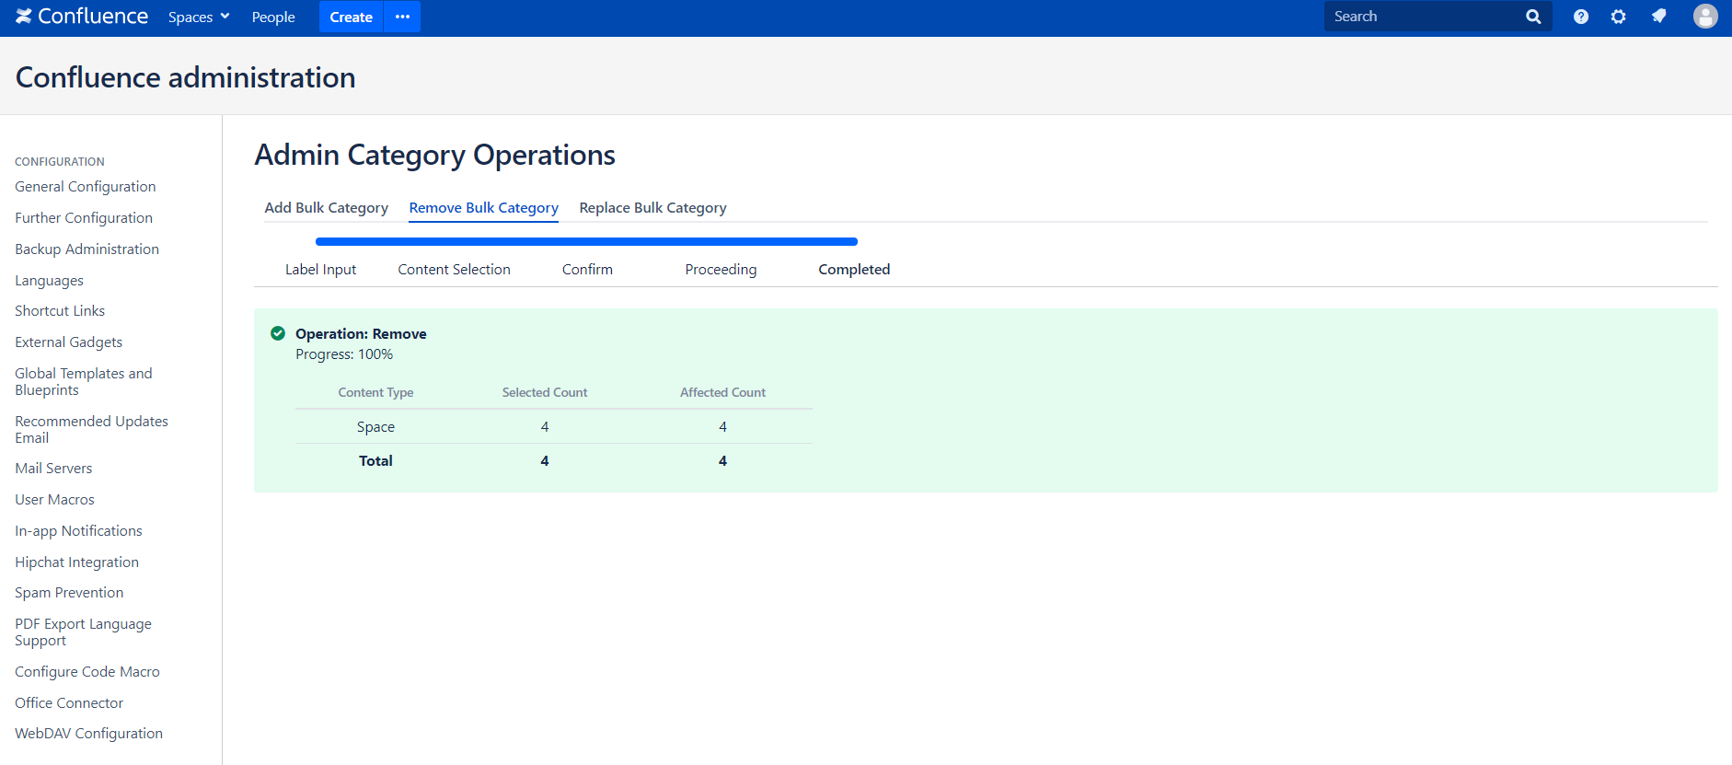Open the notifications icon
This screenshot has width=1732, height=765.
coord(1658,17)
